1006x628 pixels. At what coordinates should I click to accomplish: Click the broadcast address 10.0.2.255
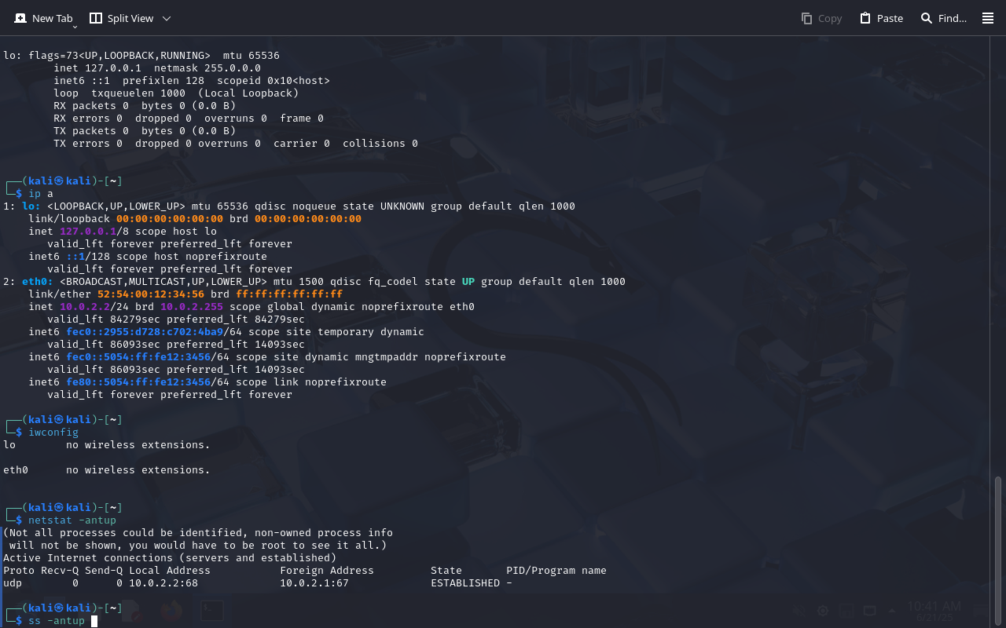pos(192,307)
